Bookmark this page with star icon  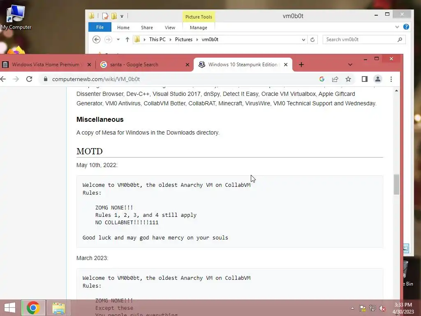[348, 79]
